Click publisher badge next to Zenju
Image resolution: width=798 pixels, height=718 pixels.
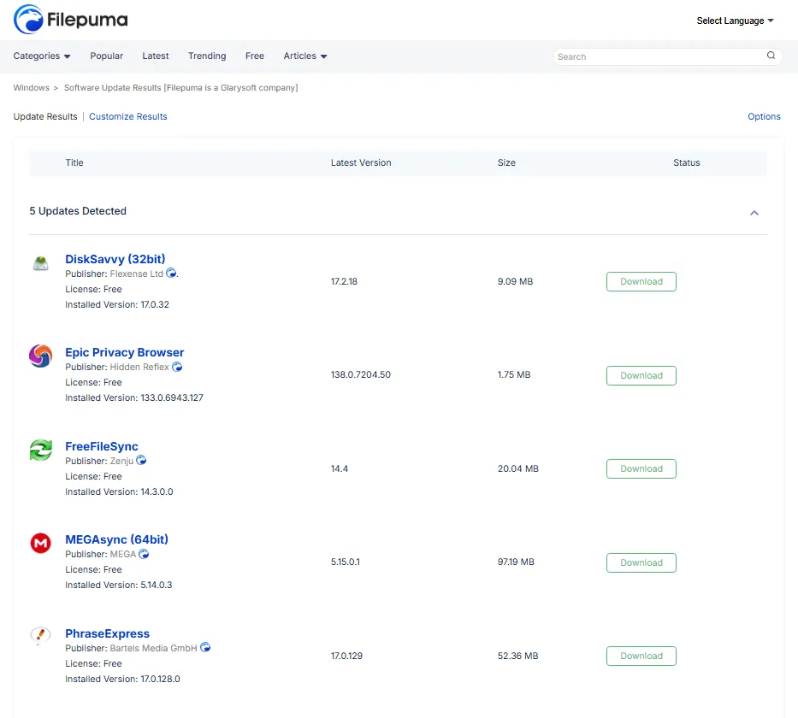[141, 461]
